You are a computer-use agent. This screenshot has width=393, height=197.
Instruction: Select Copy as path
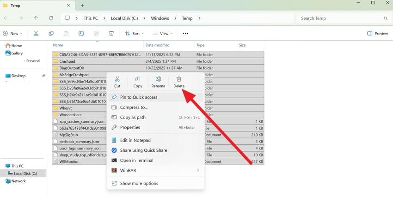click(156, 117)
